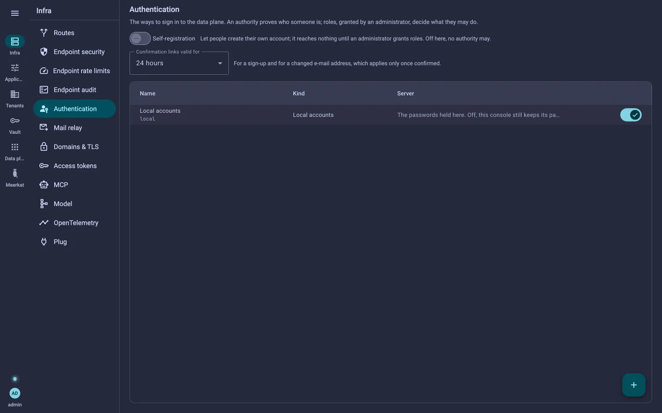Go to the OpenTelemetry label

(x=76, y=223)
